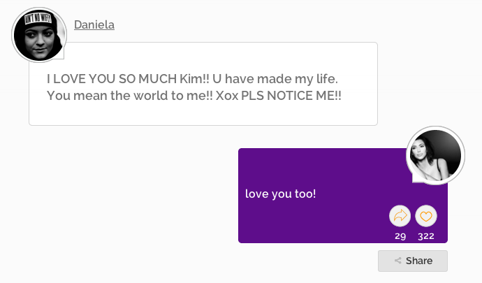Click the 29 reshare count

(x=400, y=236)
